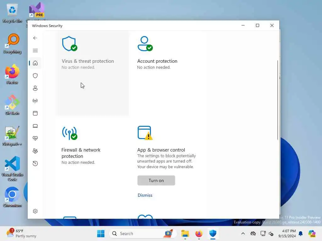Viewport: 322px width, 241px height.
Task: Click the taskbar Search box
Action: tap(143, 233)
